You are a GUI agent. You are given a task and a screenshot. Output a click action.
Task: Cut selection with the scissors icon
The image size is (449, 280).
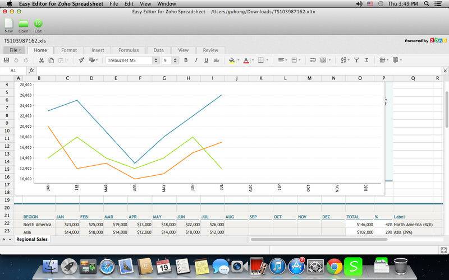click(x=41, y=60)
